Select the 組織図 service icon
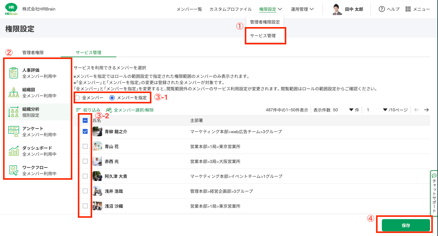The height and width of the screenshot is (236, 438). coord(14,92)
